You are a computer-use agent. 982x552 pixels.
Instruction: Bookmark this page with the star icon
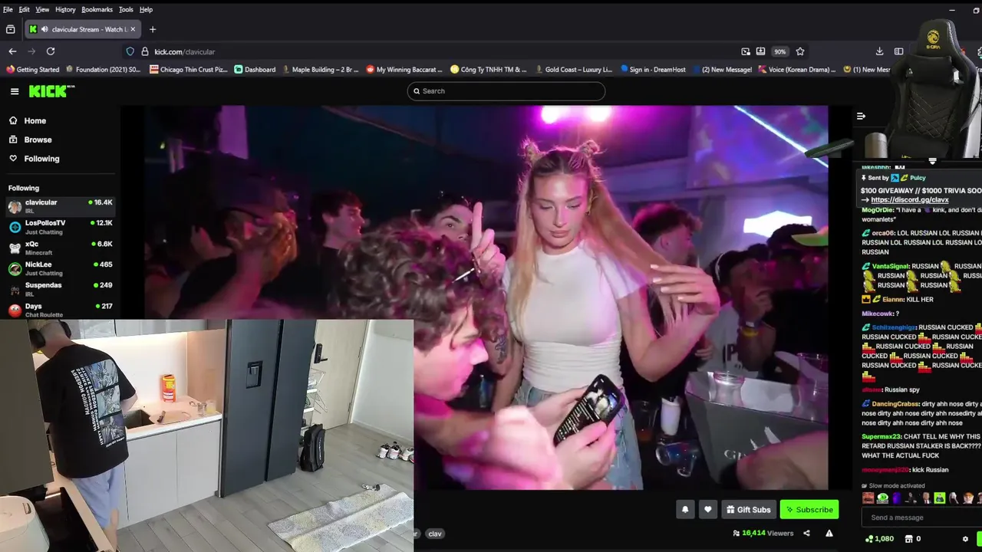(800, 51)
